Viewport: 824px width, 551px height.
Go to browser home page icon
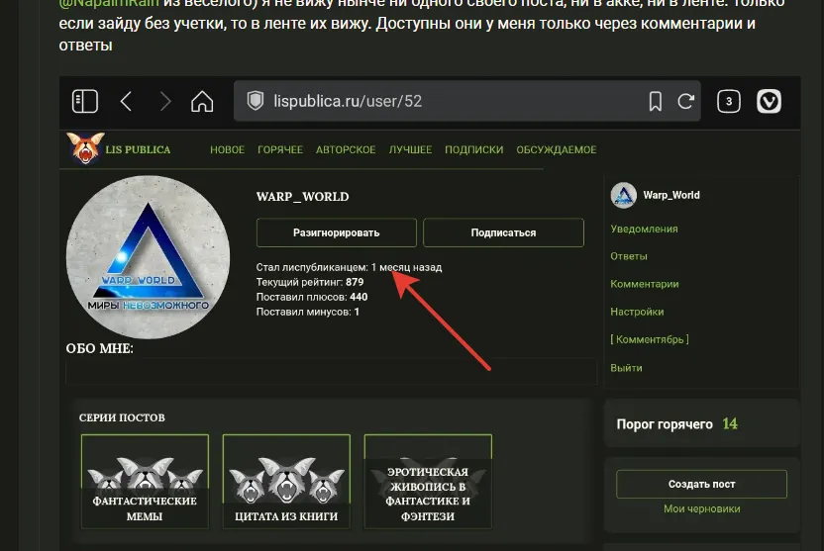pos(202,101)
